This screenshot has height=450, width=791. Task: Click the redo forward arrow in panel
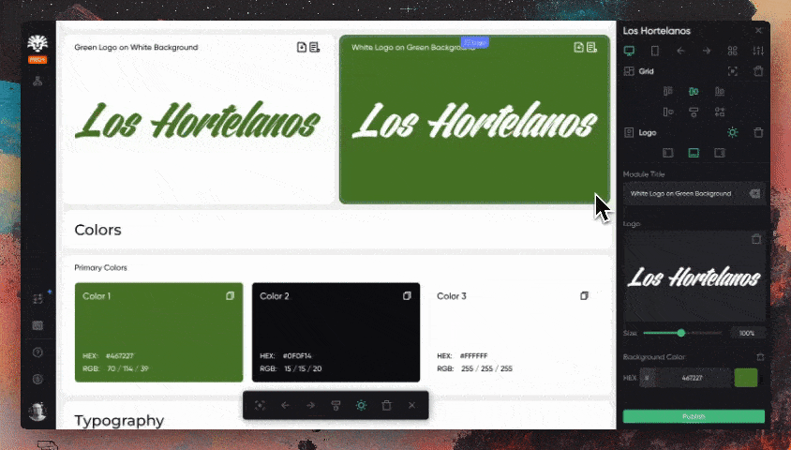(707, 51)
